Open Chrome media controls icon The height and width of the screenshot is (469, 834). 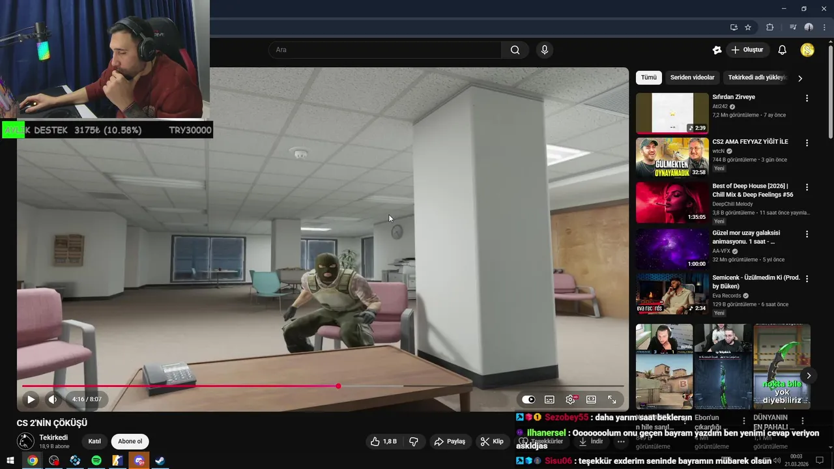[793, 27]
